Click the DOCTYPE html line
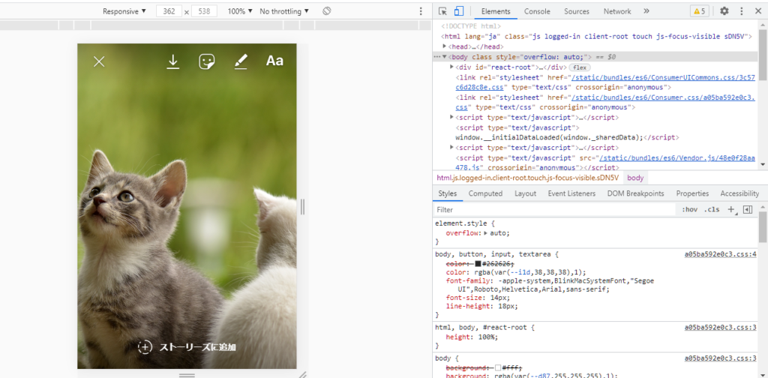The width and height of the screenshot is (768, 378). coord(470,26)
